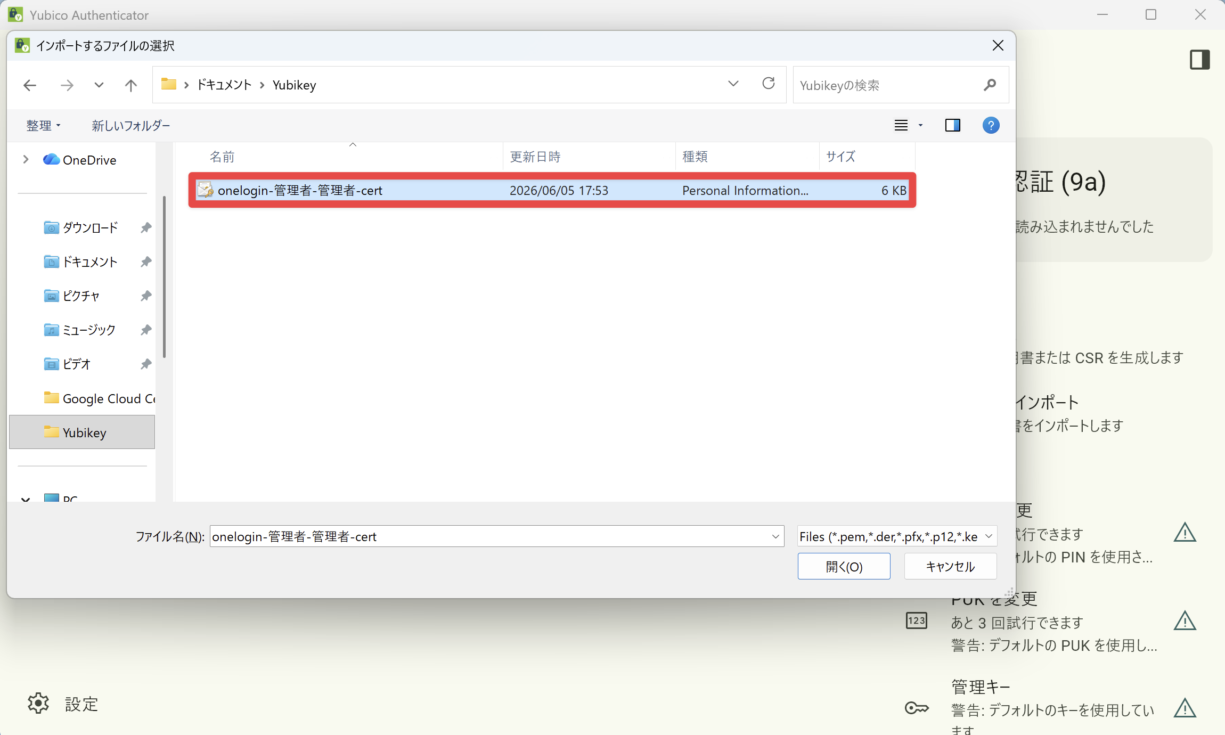Unpin ドキュメント using its pin icon
The height and width of the screenshot is (735, 1225).
coord(146,262)
